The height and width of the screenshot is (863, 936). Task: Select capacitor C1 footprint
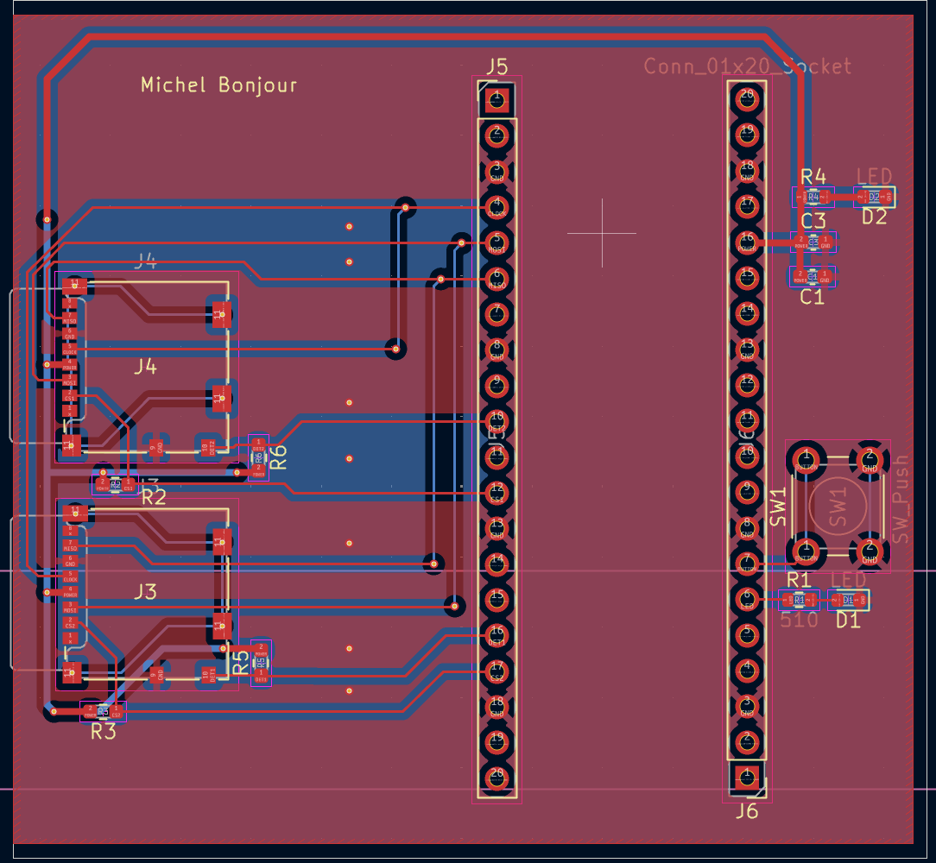(x=813, y=276)
